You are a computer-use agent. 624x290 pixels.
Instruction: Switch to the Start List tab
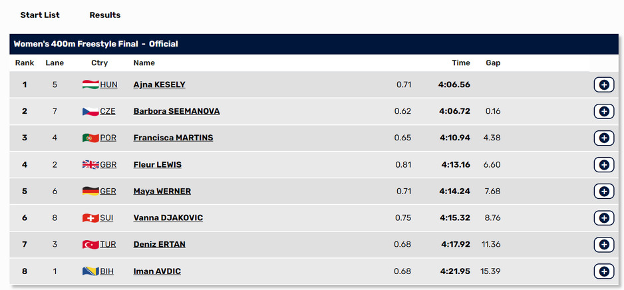tap(40, 15)
